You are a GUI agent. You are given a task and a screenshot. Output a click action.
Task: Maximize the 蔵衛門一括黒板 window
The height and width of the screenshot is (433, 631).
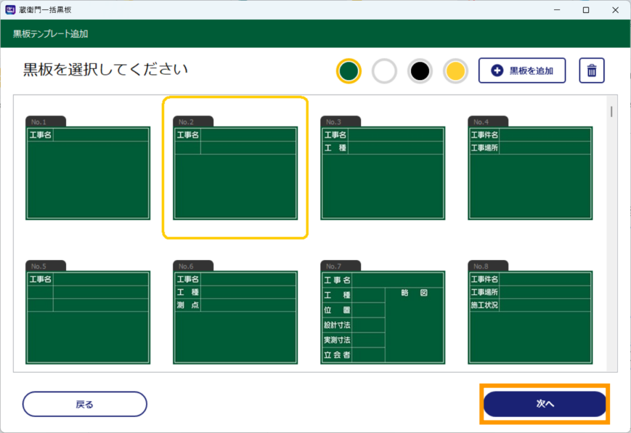tap(586, 10)
